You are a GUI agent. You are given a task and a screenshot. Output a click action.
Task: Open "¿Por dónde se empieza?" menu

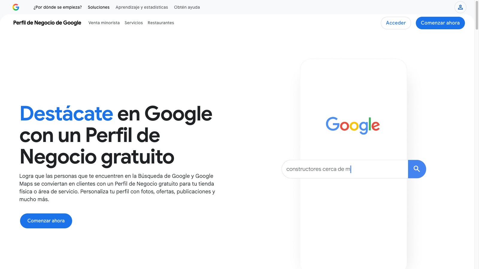[x=57, y=7]
